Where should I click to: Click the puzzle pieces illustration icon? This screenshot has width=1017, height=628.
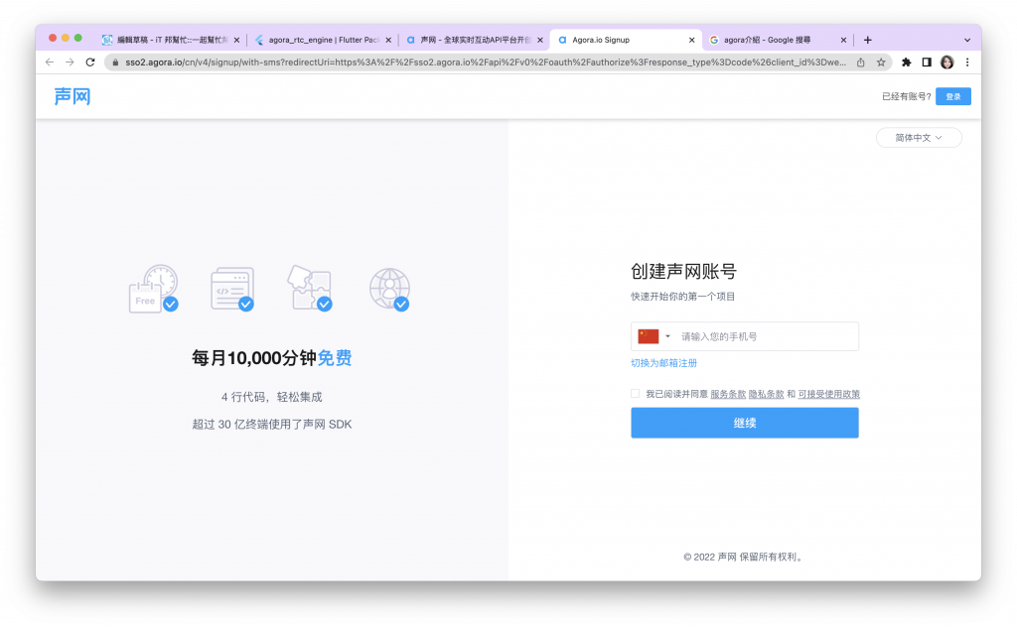pos(310,289)
